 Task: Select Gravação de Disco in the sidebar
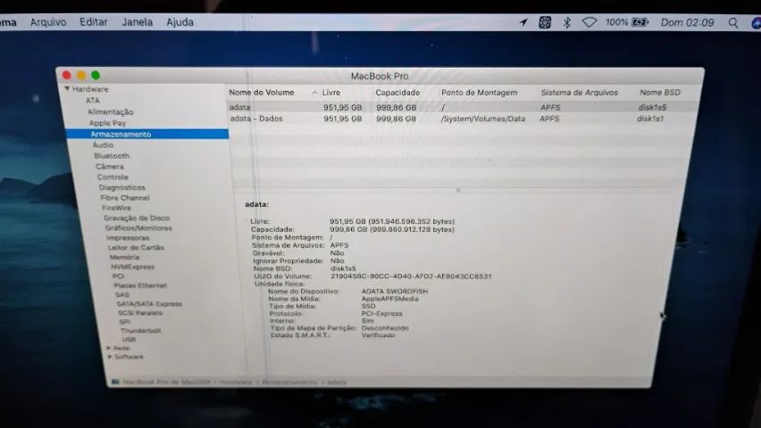click(137, 218)
